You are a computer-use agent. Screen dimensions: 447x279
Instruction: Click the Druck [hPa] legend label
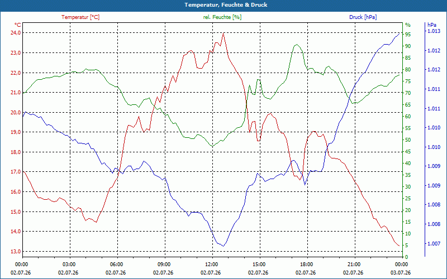pos(363,17)
